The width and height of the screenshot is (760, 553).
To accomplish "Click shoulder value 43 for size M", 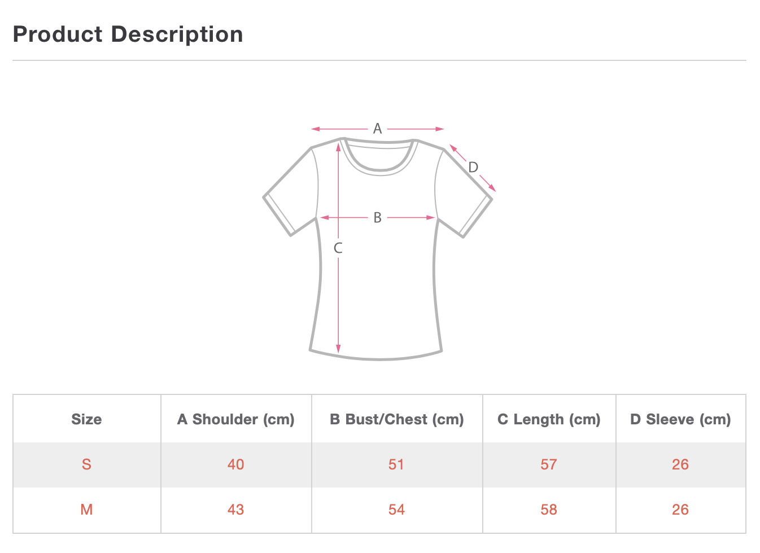I will click(236, 510).
